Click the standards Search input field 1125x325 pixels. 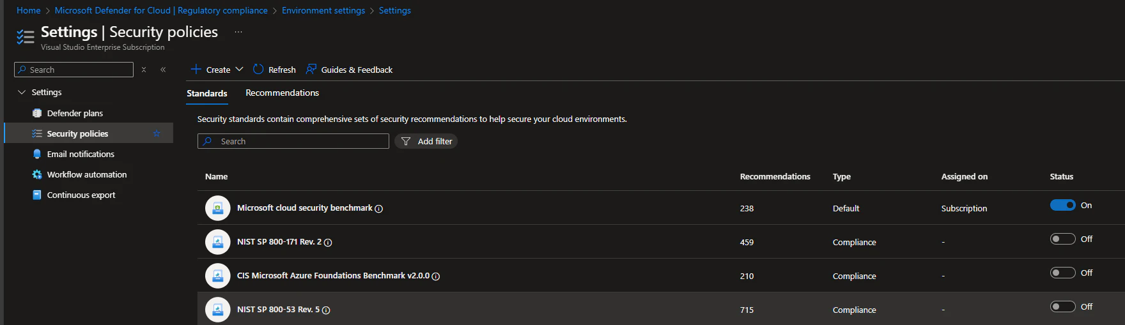(300, 141)
